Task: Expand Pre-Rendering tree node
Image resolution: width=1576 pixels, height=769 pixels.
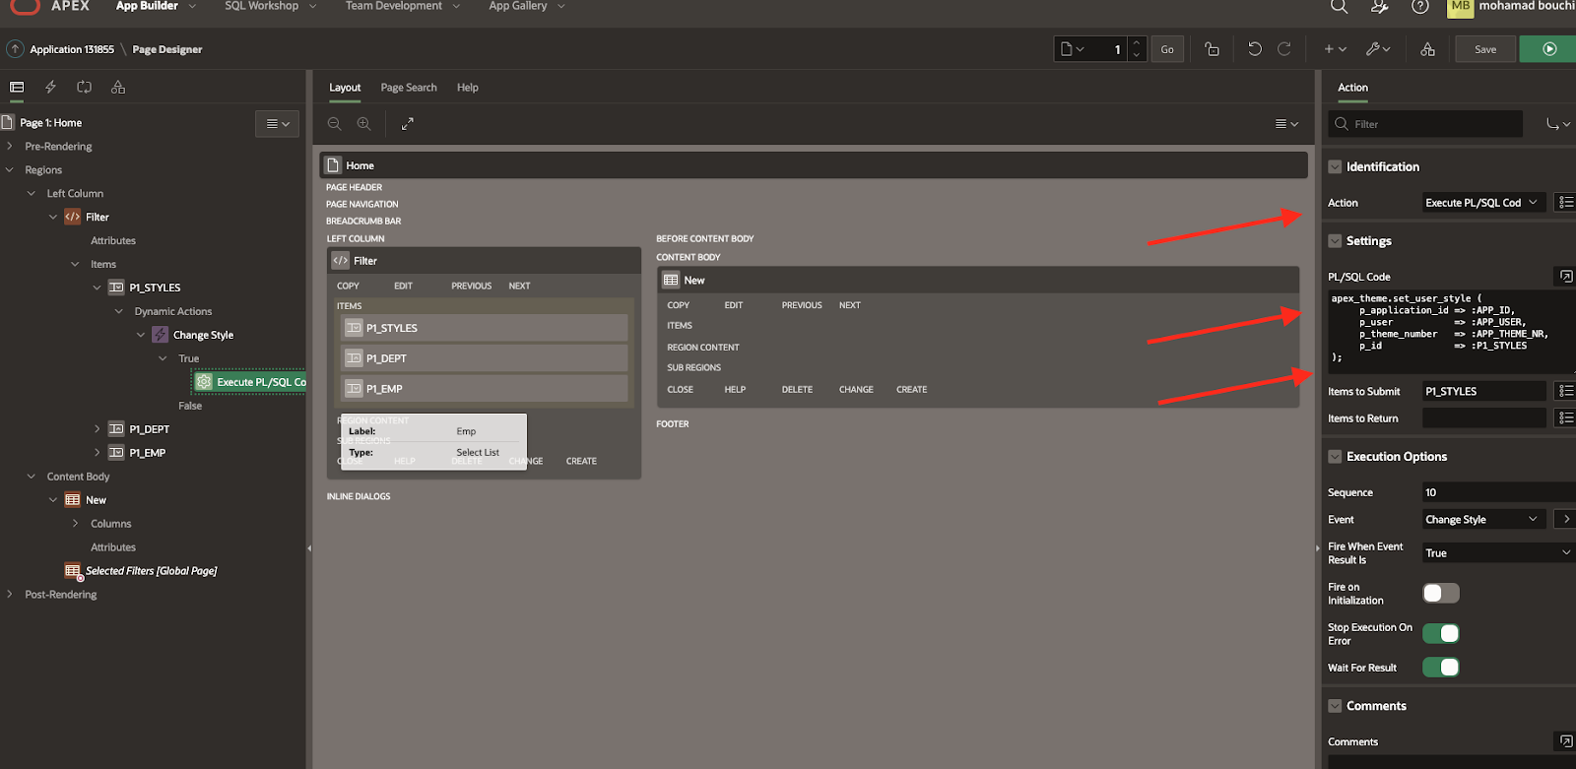Action: 10,147
